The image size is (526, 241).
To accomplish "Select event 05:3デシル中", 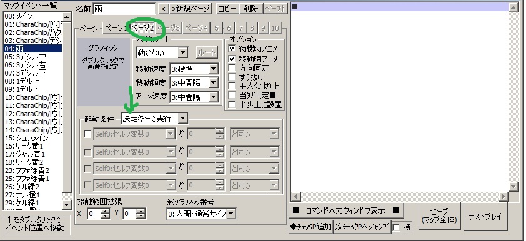I will [32, 57].
